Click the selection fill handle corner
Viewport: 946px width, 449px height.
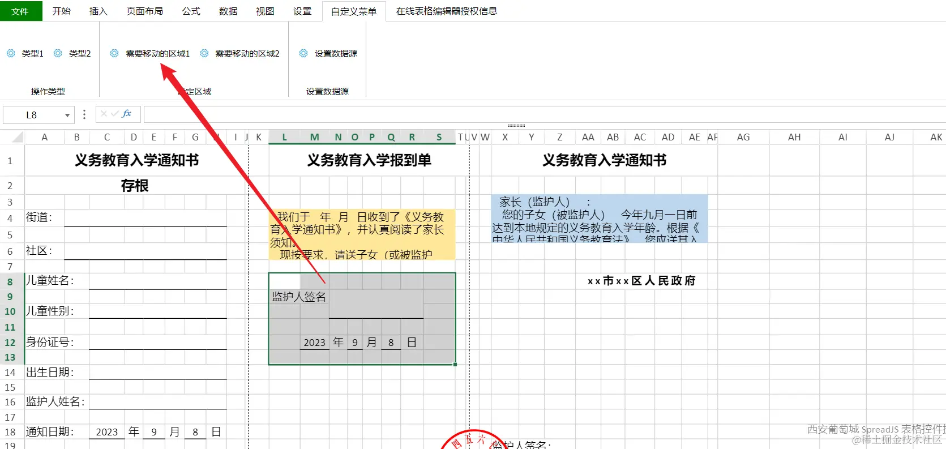click(455, 365)
